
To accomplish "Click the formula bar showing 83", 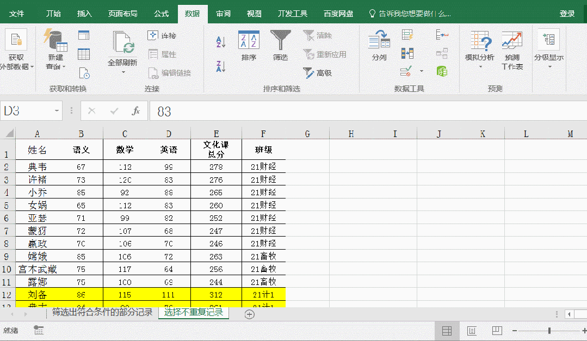I will click(x=368, y=111).
